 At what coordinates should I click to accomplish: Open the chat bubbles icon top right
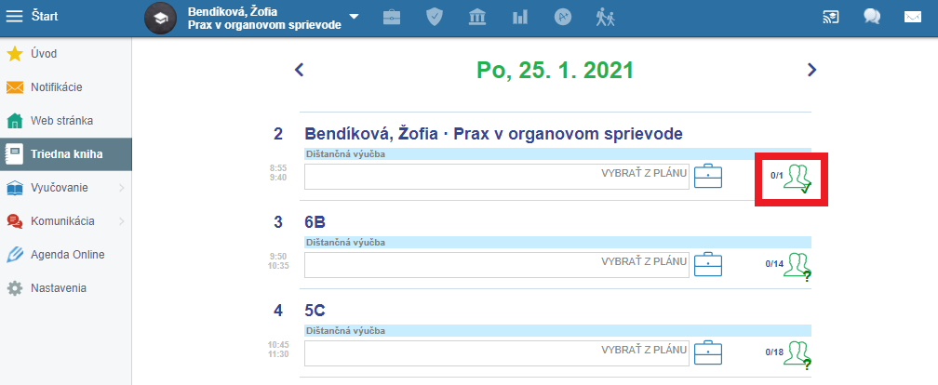872,17
